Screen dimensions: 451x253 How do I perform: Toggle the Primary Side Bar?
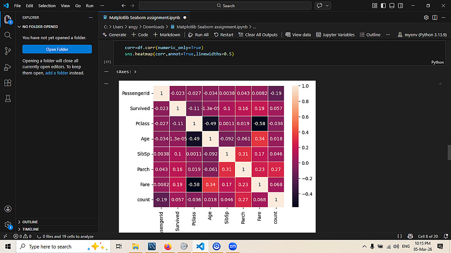[383, 6]
